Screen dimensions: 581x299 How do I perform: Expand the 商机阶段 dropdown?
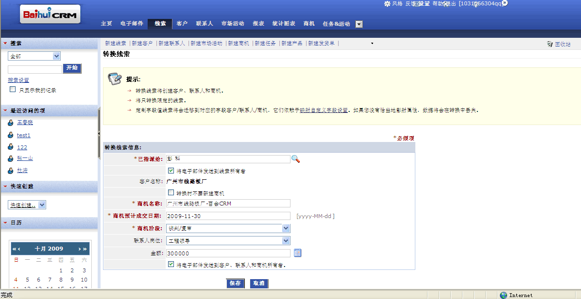[286, 228]
